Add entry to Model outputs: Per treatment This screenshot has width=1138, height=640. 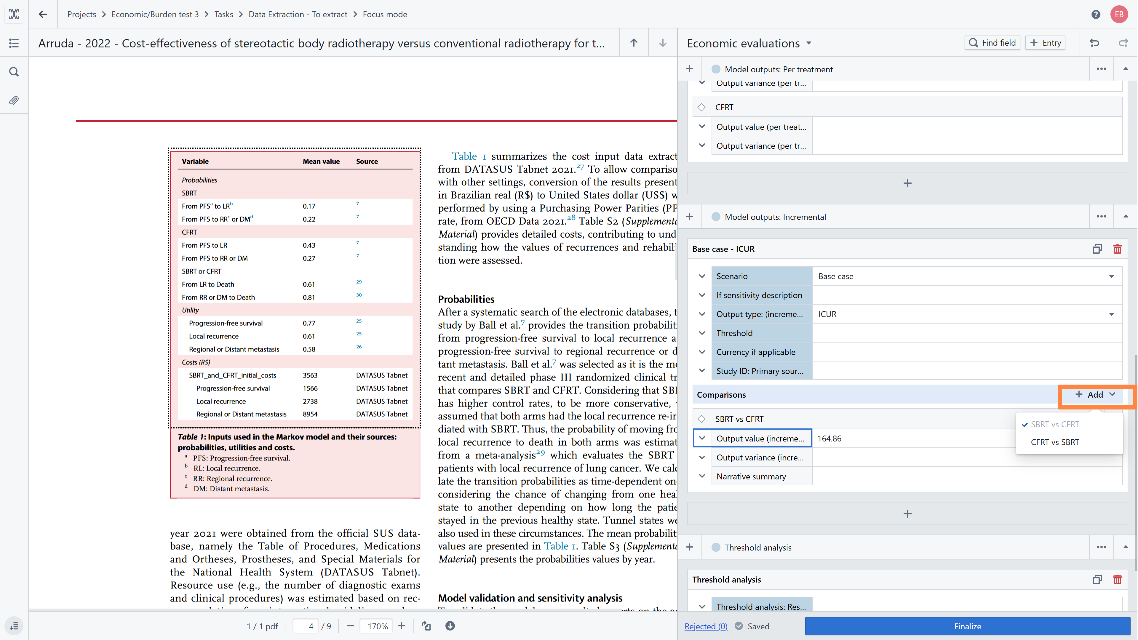690,69
